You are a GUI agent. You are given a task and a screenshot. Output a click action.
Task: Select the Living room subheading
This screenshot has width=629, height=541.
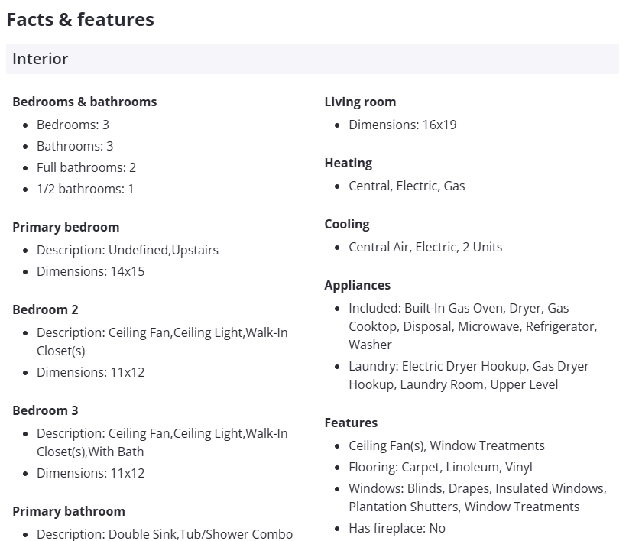point(360,102)
